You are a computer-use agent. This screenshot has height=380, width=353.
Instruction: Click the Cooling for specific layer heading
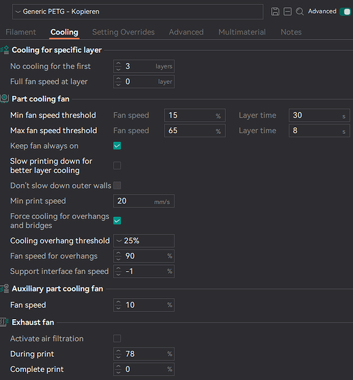pyautogui.click(x=57, y=49)
